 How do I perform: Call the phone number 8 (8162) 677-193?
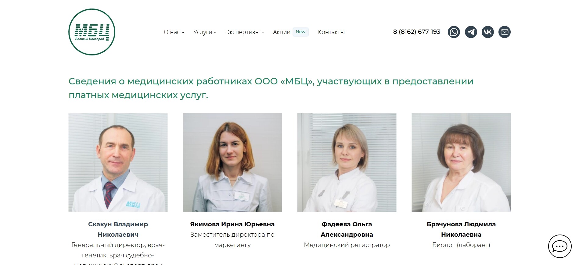click(x=417, y=32)
